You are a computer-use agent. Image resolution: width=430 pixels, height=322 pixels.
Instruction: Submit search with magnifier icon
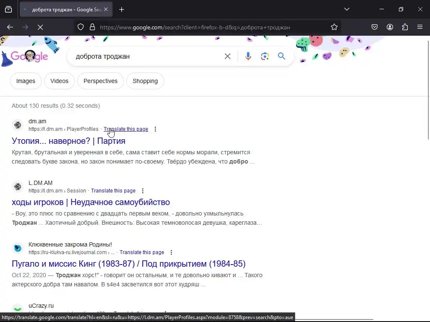(x=281, y=57)
